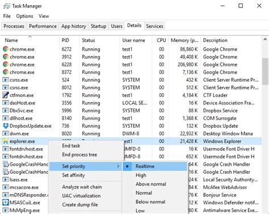Sort by the CPU column header
The height and width of the screenshot is (214, 269).
pyautogui.click(x=160, y=40)
